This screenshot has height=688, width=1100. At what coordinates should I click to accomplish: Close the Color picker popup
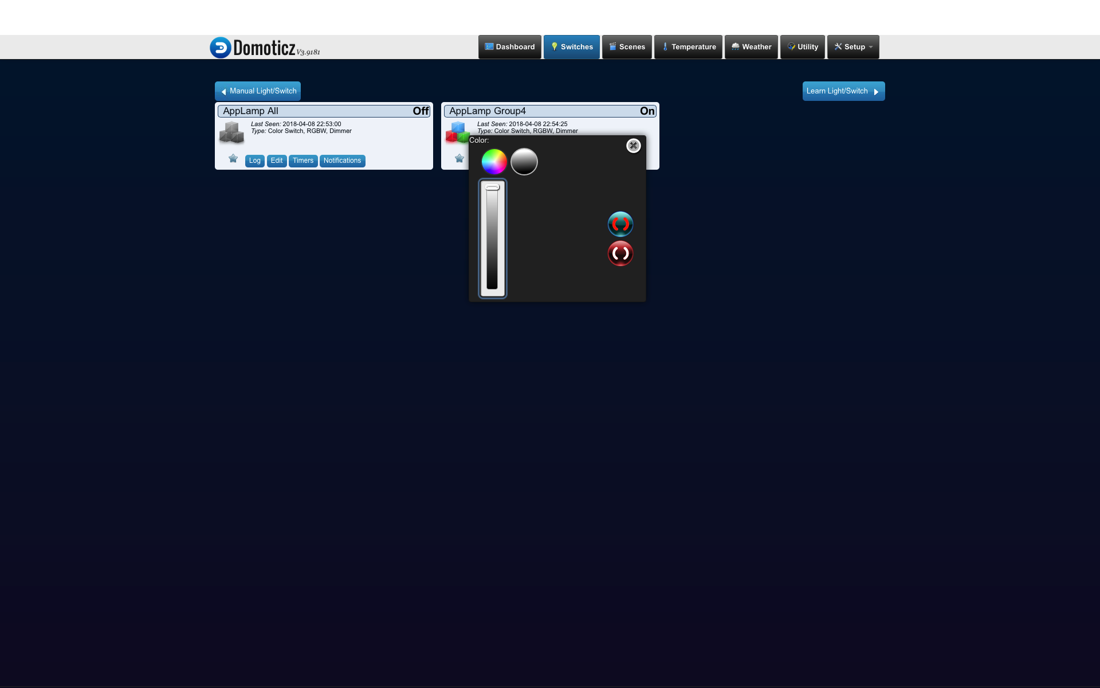[x=633, y=146]
